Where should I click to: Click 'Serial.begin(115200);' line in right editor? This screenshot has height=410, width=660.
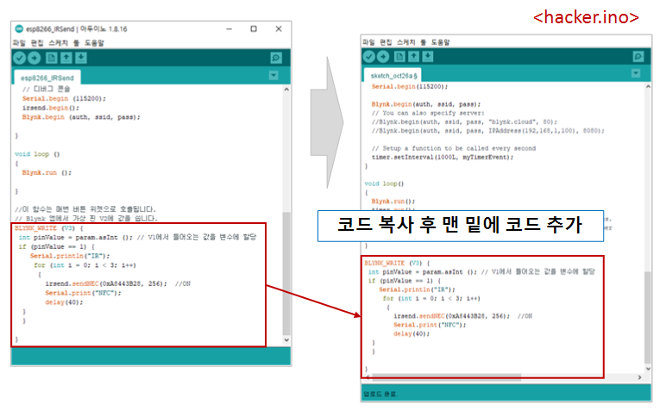[x=410, y=86]
